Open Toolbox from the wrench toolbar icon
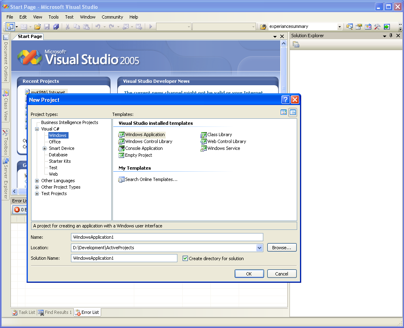Image resolution: width=404 pixels, height=328 pixels. tap(377, 27)
